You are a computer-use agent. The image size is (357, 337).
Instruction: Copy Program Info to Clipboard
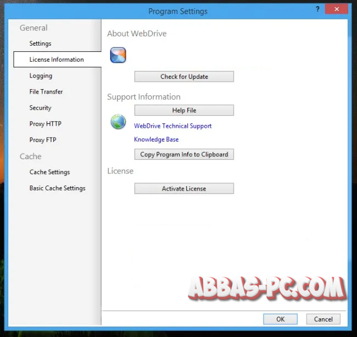point(184,154)
